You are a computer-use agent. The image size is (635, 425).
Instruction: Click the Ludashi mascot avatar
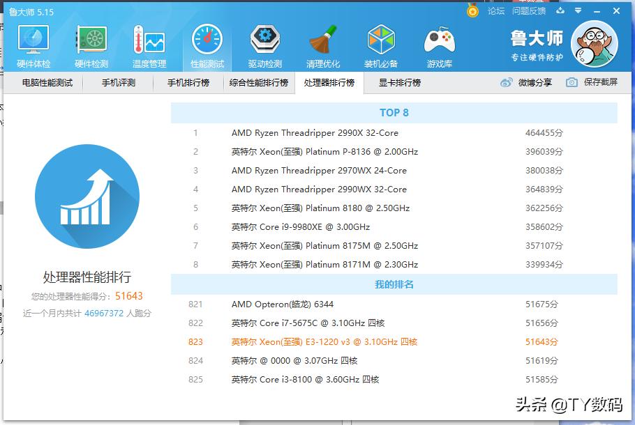[594, 43]
